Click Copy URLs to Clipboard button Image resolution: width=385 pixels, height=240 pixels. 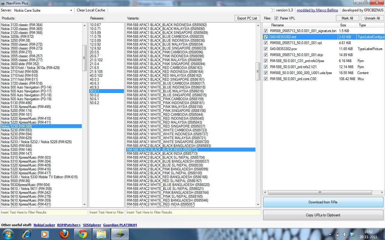pyautogui.click(x=323, y=215)
